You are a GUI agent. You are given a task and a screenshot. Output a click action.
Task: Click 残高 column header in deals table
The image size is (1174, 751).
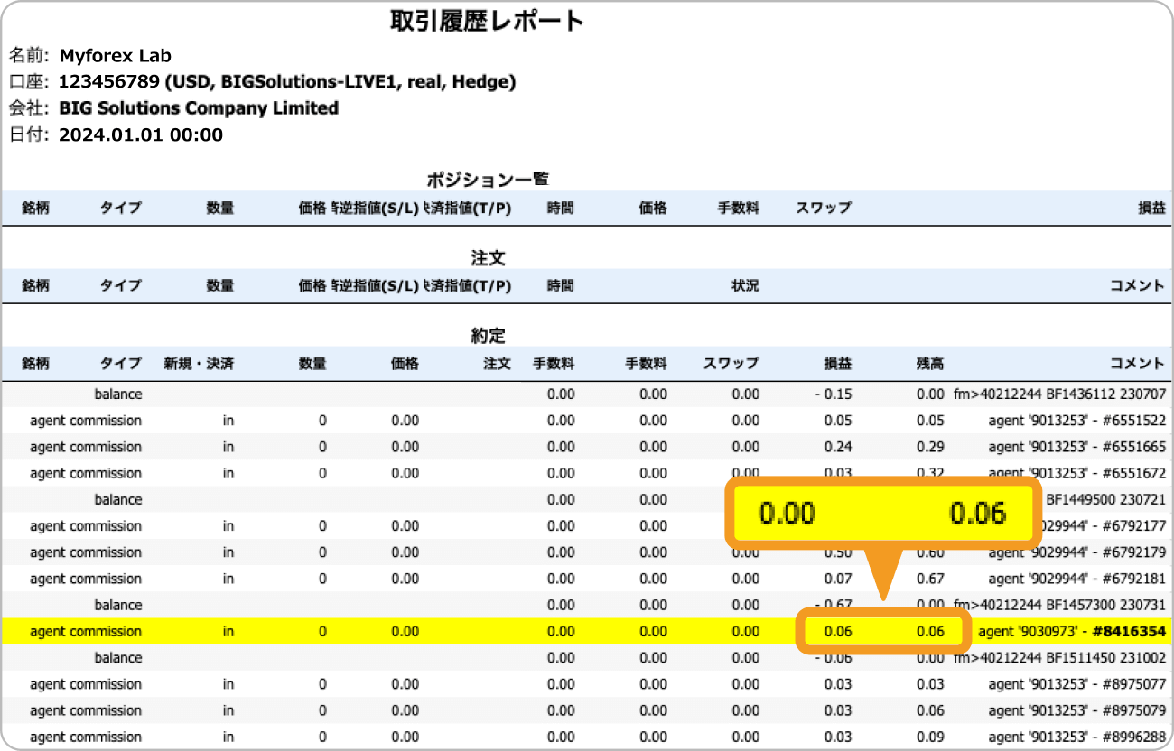pos(929,364)
